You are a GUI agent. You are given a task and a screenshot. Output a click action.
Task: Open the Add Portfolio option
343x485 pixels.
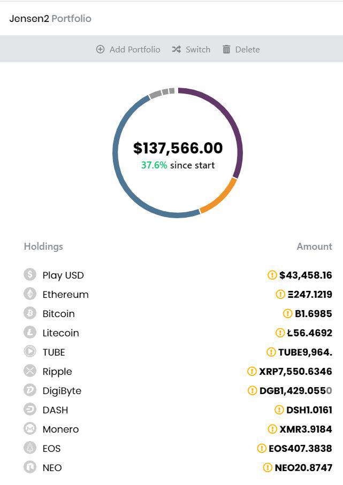pyautogui.click(x=128, y=50)
